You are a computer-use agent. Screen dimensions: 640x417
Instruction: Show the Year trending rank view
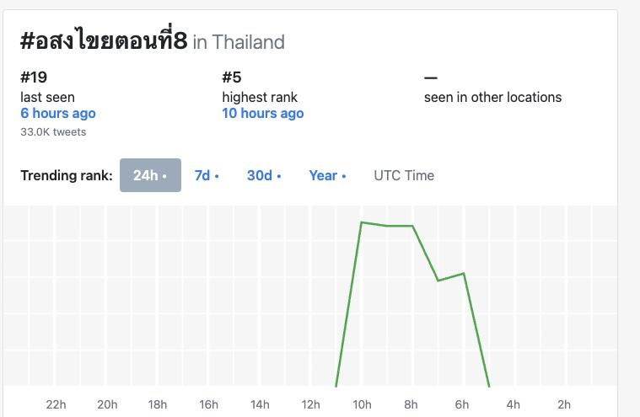pos(327,175)
